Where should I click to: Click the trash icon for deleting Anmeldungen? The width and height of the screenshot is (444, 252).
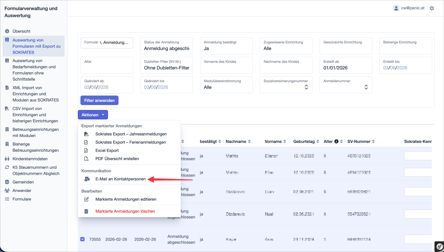(x=86, y=211)
